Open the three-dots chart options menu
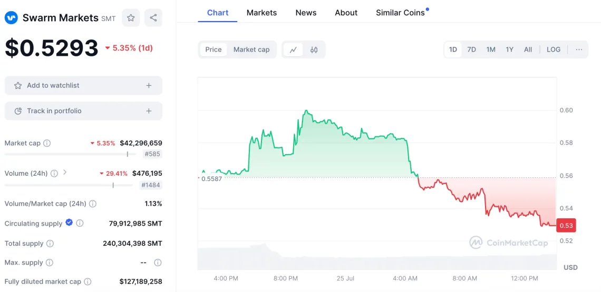The height and width of the screenshot is (292, 601). [x=579, y=50]
